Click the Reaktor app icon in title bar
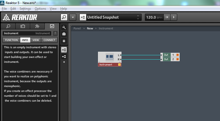This screenshot has height=121, width=220. 2,3
